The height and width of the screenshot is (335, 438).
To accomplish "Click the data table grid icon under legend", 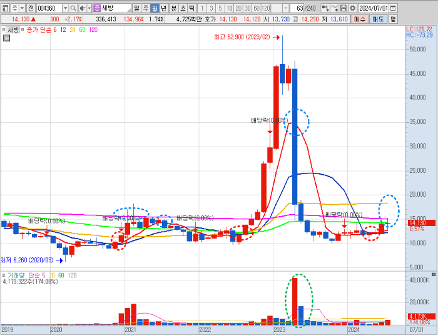I will coord(6,38).
